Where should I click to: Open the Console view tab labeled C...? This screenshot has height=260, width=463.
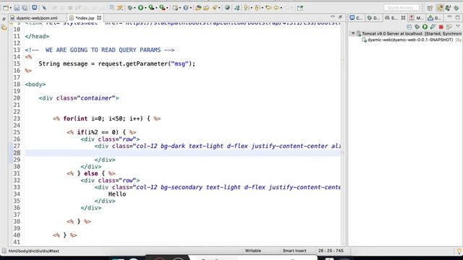(357, 18)
